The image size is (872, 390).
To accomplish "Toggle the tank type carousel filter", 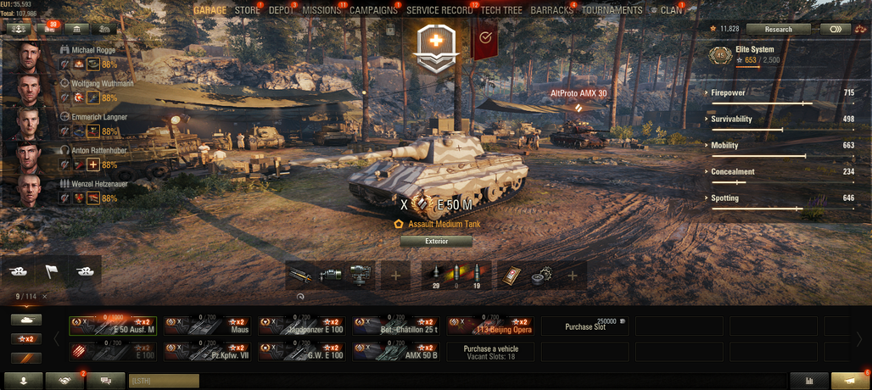I will 26,320.
